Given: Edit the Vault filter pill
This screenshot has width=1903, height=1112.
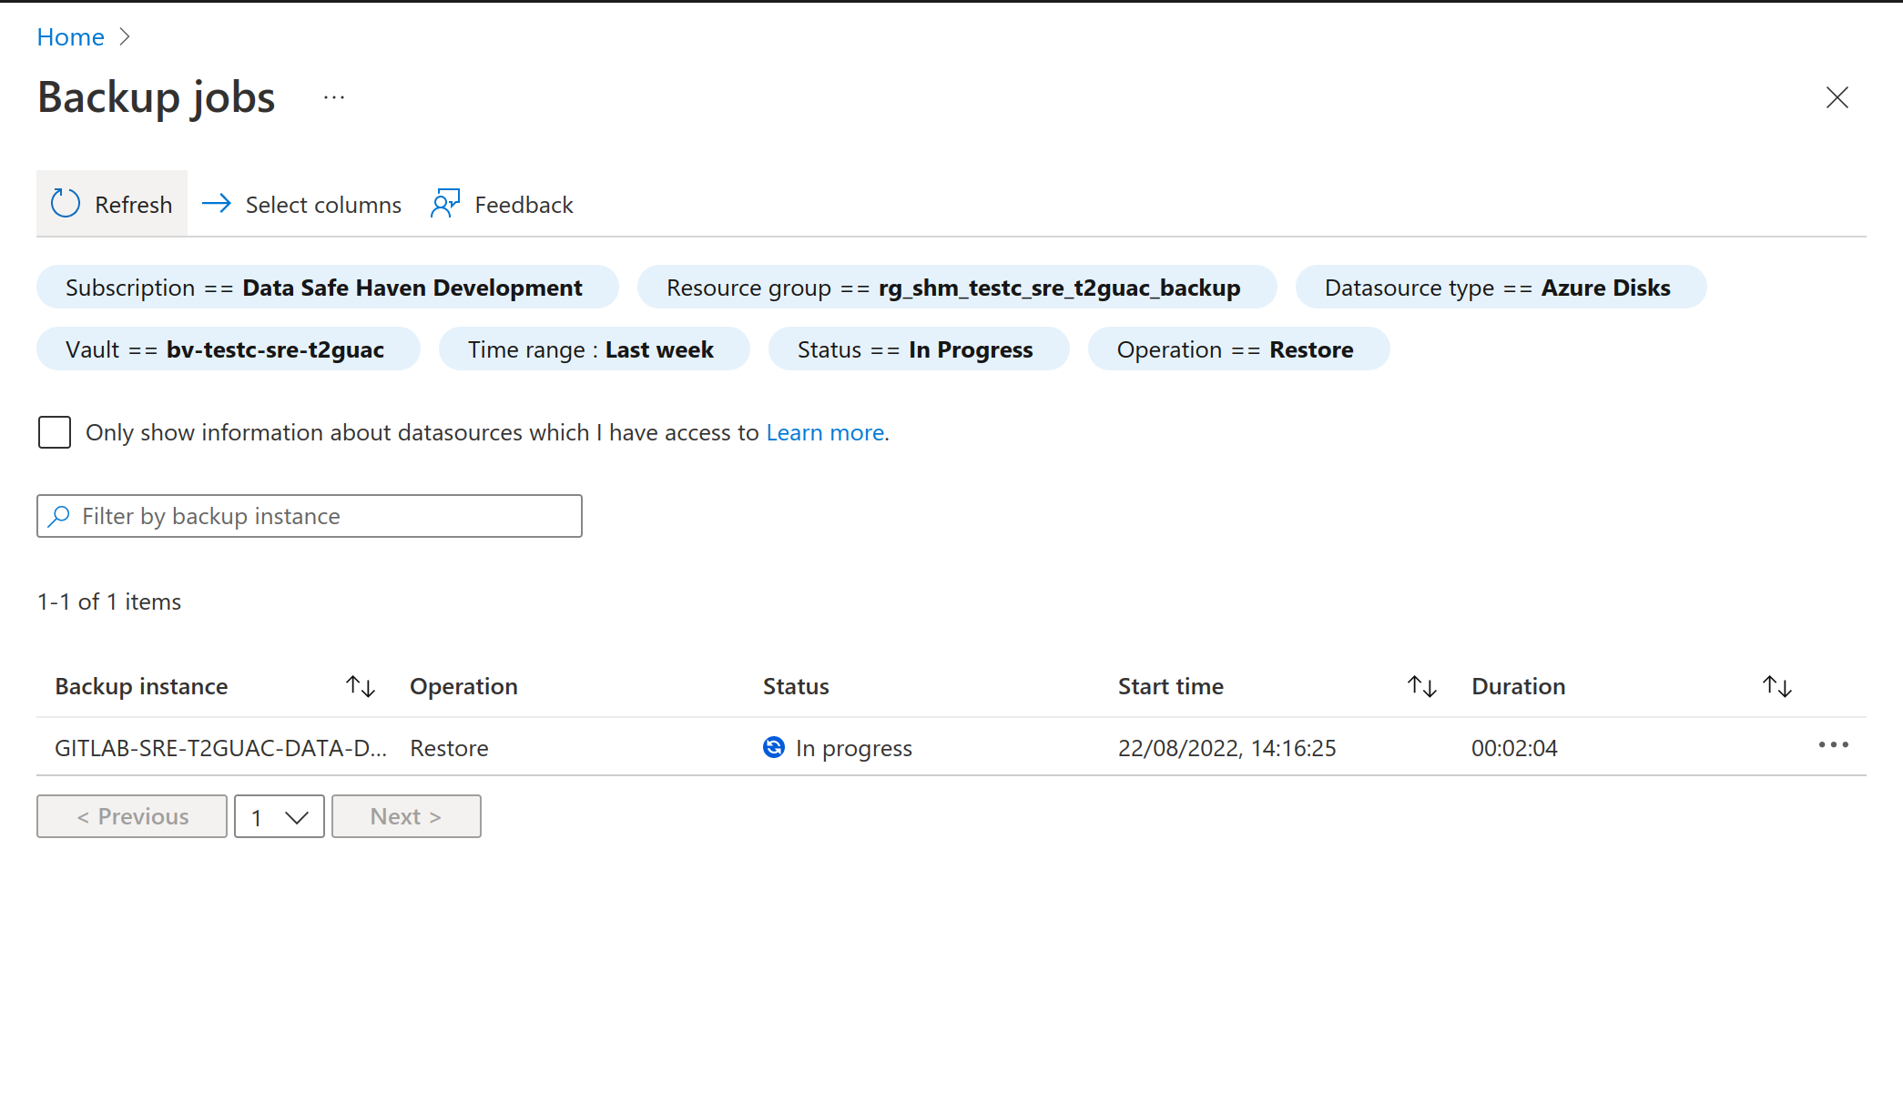Looking at the screenshot, I should 229,349.
